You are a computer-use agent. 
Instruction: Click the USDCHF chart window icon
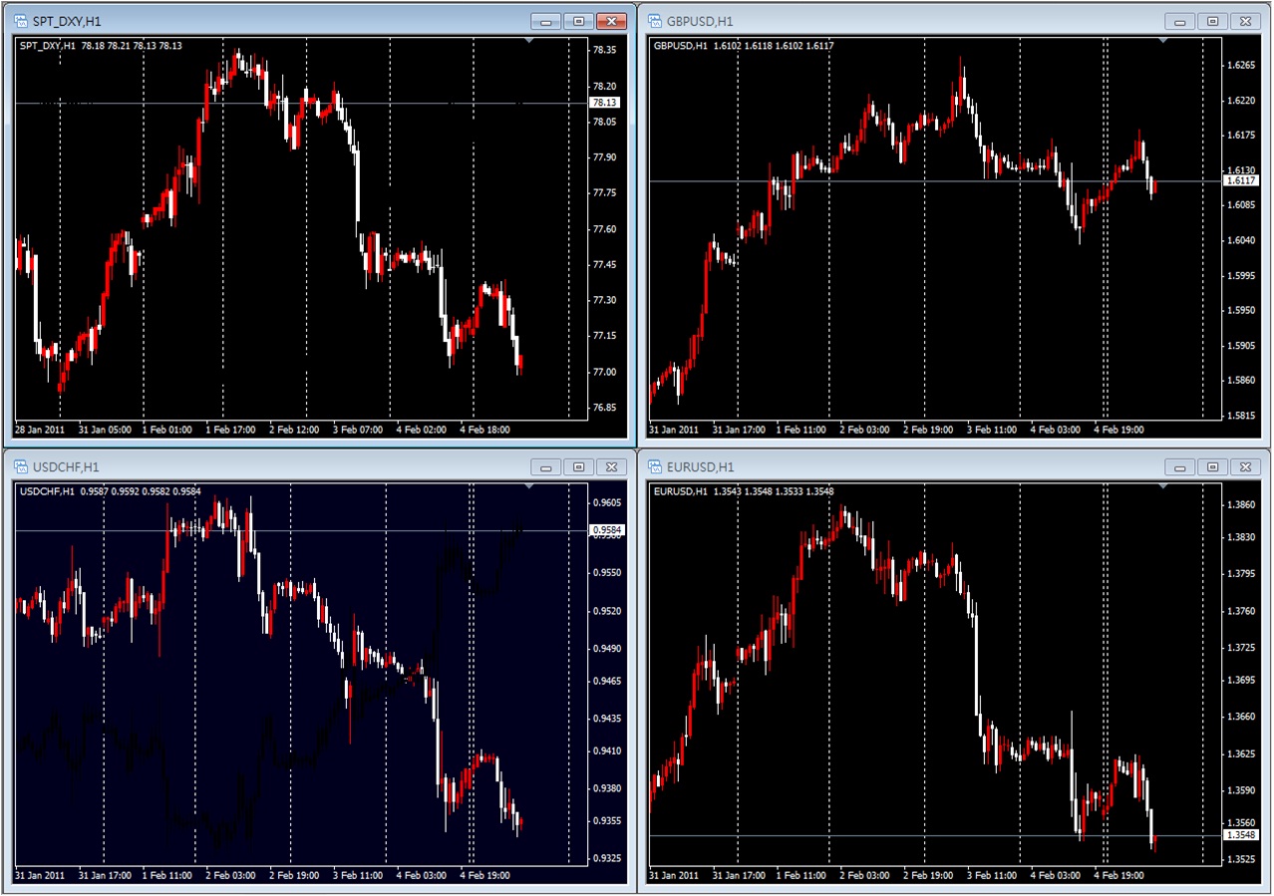[21, 466]
